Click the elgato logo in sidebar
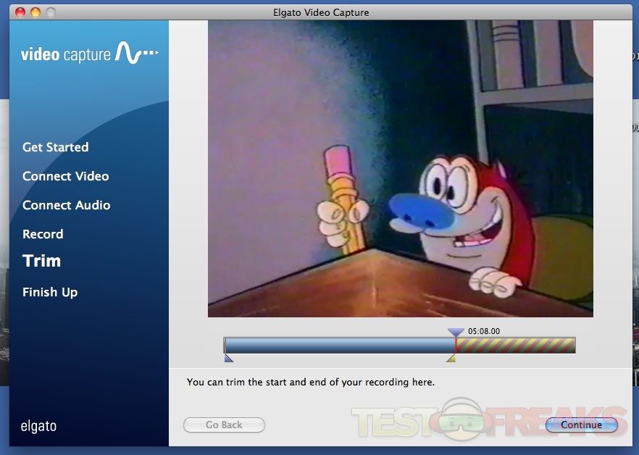Image resolution: width=639 pixels, height=455 pixels. click(38, 426)
